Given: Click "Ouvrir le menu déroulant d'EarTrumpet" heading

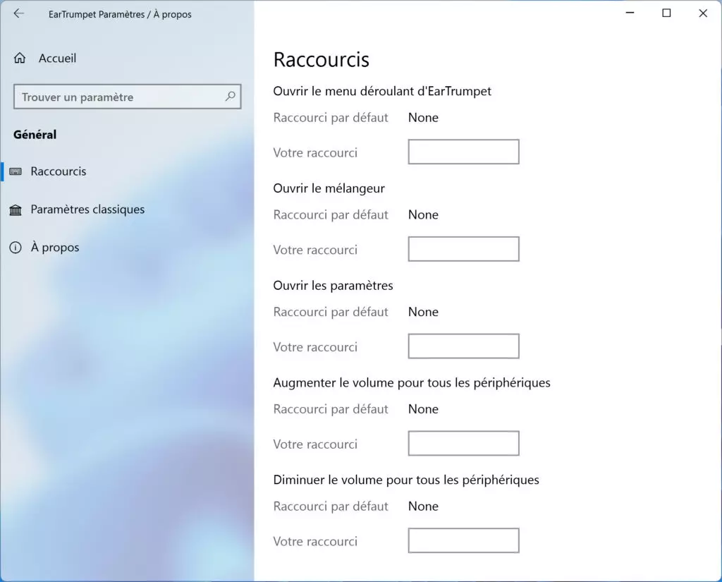Looking at the screenshot, I should (x=382, y=91).
